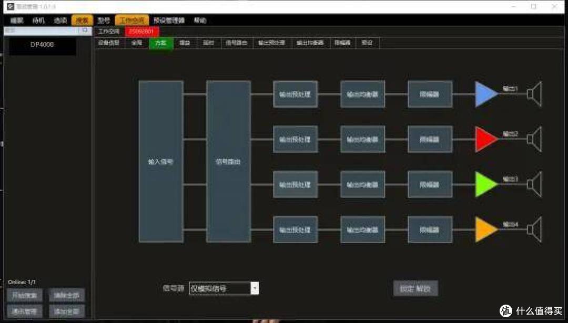Switch to the 设备信息 device info tab

point(109,43)
